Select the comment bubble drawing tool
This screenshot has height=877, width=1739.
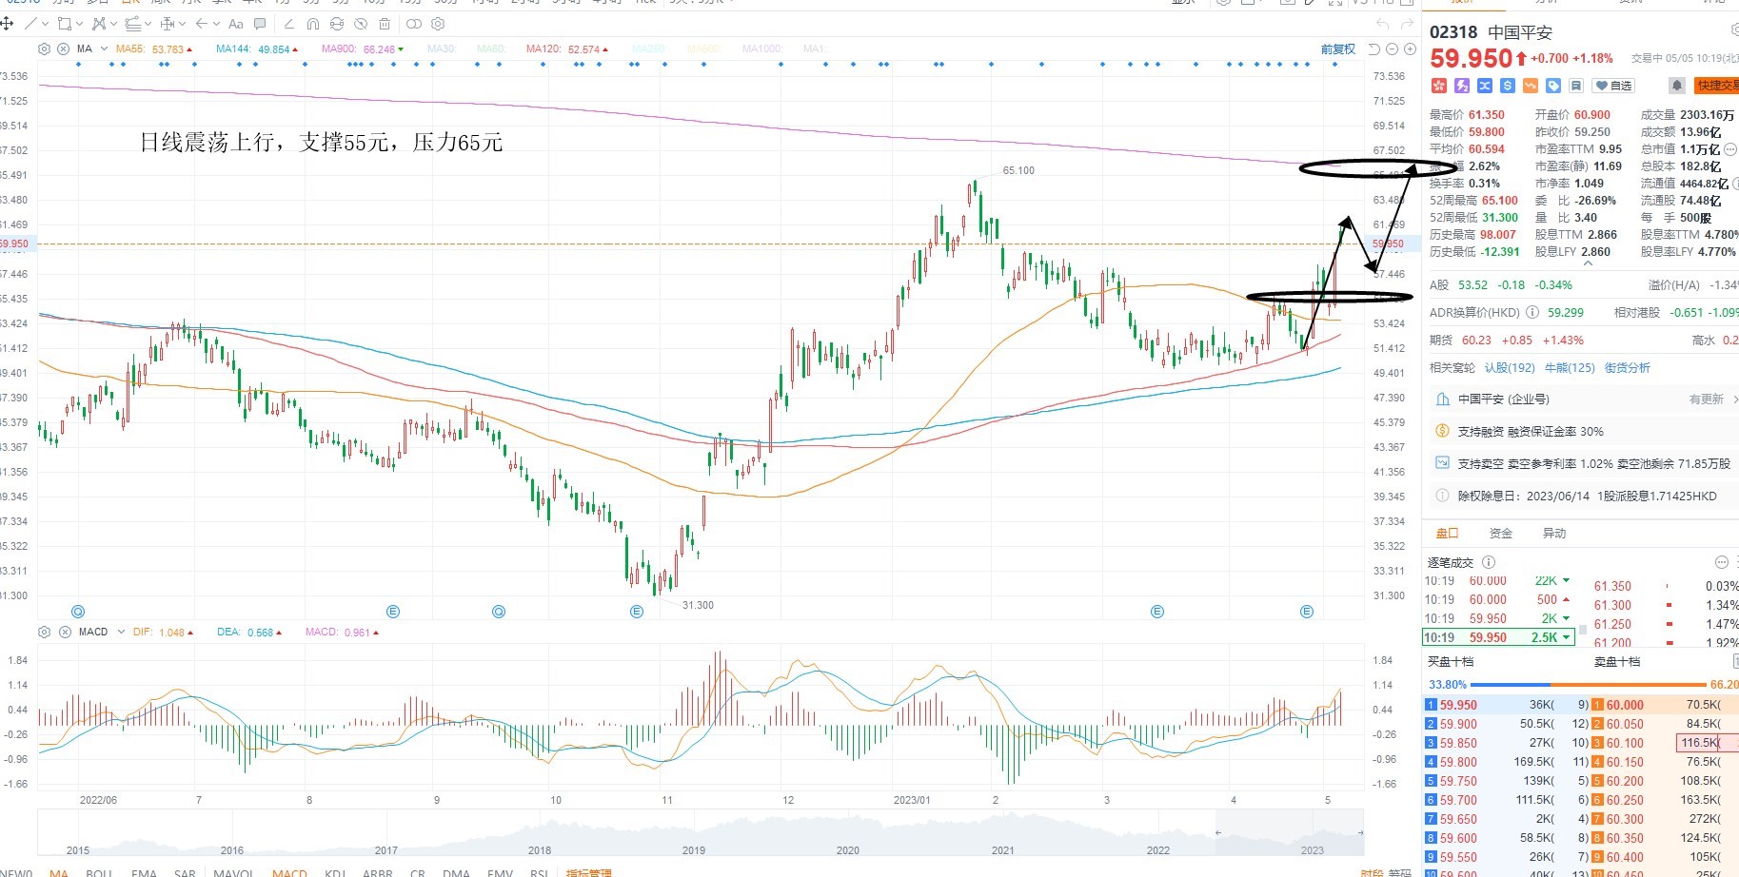(x=260, y=24)
